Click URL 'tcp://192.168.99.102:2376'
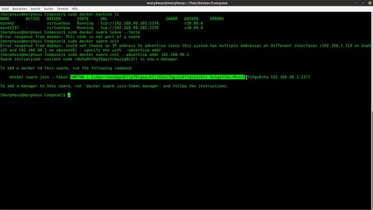The height and width of the screenshot is (210, 373). click(x=129, y=23)
